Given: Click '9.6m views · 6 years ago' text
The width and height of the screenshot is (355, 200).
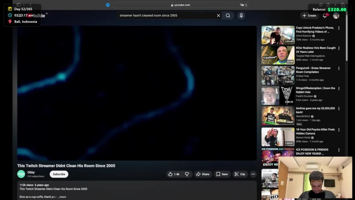Looking at the screenshot, I should (x=309, y=100).
